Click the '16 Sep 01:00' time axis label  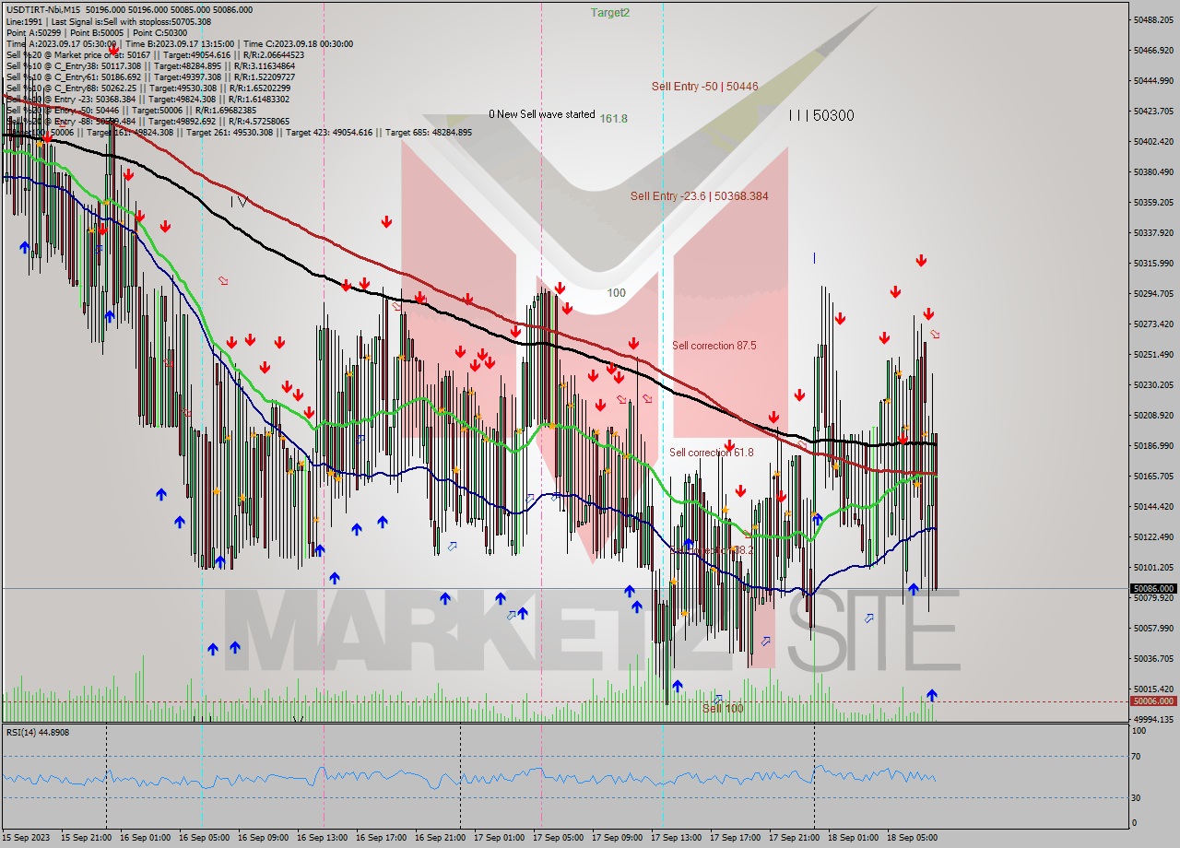145,838
